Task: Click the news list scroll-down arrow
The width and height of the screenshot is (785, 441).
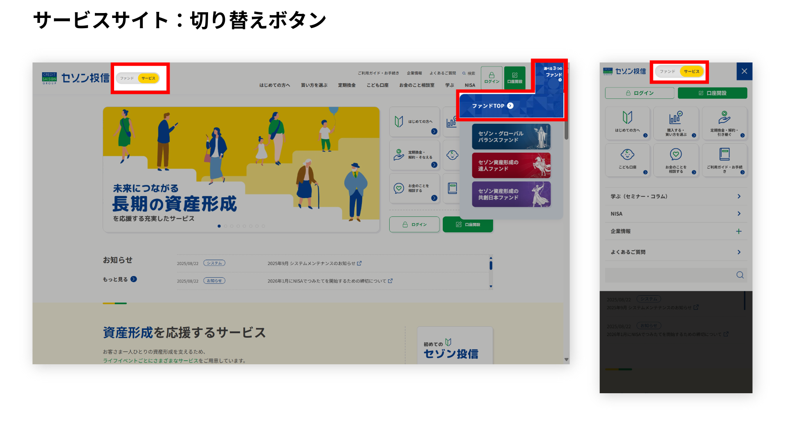Action: point(491,287)
